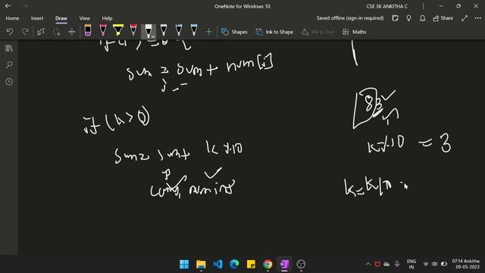Open OBS Studio from the taskbar

tap(301, 264)
